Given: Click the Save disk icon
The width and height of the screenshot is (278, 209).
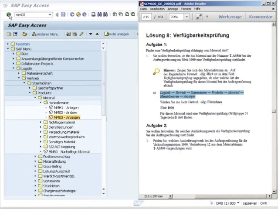Looking at the screenshot, I should pyautogui.click(x=63, y=14).
